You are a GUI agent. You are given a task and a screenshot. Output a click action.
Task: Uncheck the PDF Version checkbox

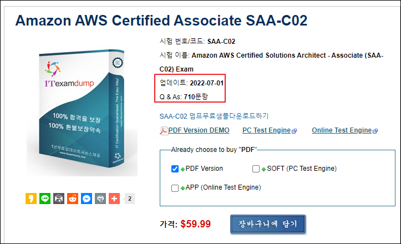[175, 169]
